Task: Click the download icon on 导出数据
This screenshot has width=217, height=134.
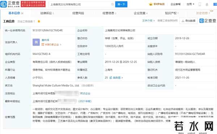Action: pos(183,21)
